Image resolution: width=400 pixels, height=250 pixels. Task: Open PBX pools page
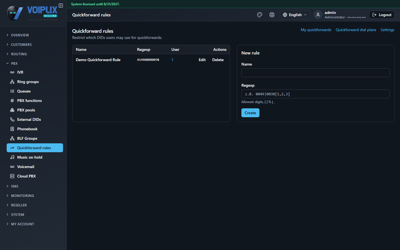point(35,110)
